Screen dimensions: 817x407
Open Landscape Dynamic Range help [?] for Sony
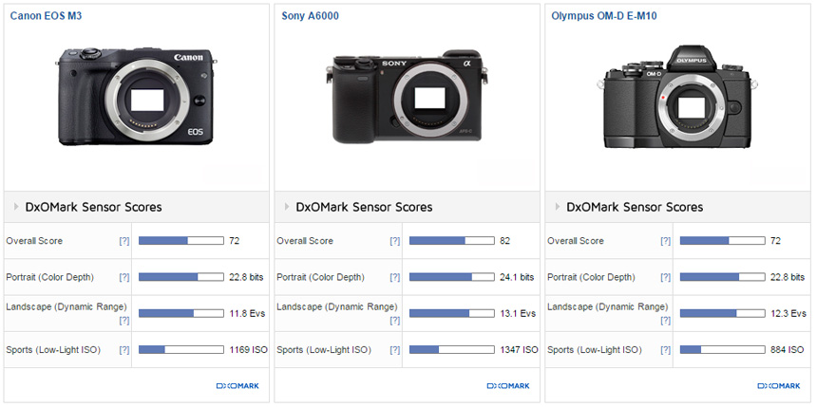(395, 321)
